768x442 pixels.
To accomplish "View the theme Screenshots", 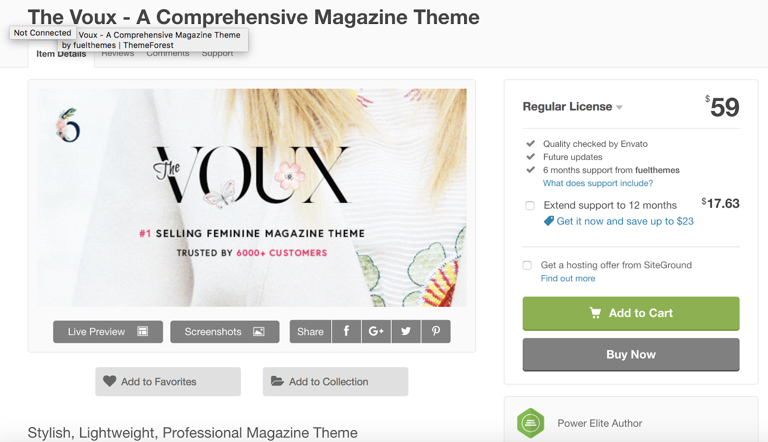I will 225,332.
